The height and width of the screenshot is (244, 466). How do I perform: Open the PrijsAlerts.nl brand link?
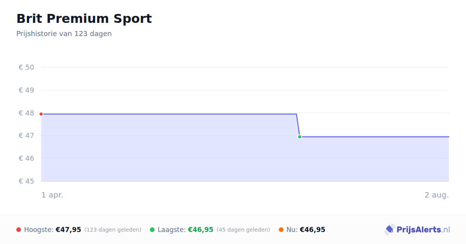(x=417, y=230)
